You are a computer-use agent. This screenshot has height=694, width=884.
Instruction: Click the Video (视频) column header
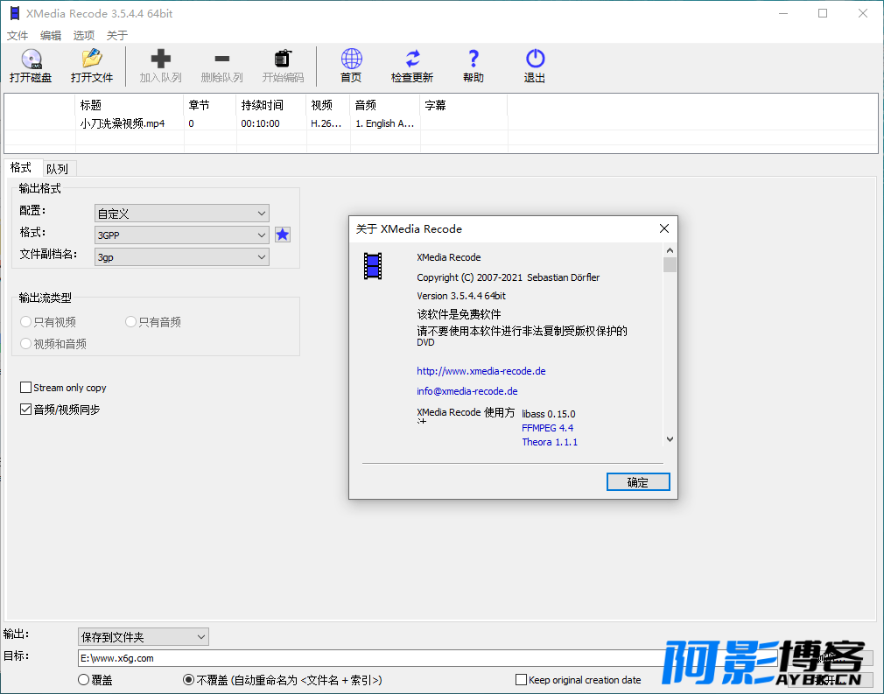[329, 105]
